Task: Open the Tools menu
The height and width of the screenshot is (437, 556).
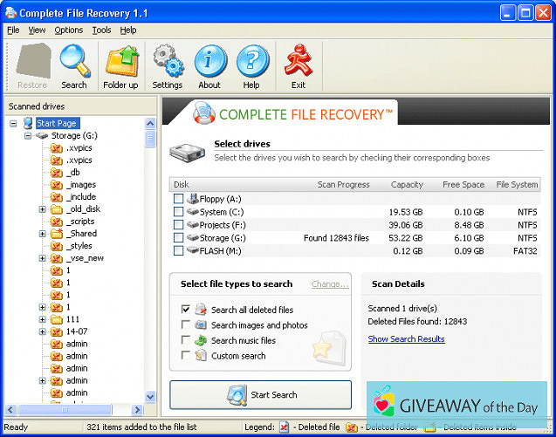Action: tap(101, 31)
